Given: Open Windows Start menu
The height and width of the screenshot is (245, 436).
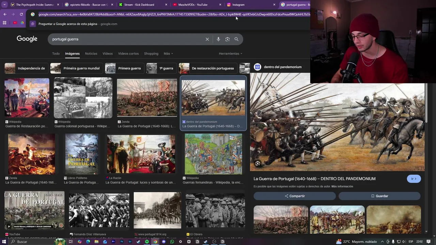Looking at the screenshot, I should click(x=4, y=242).
